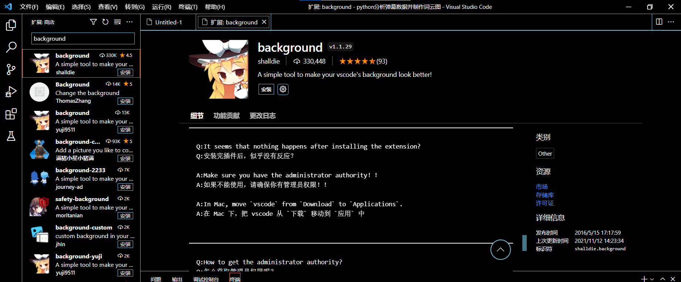Image resolution: width=681 pixels, height=282 pixels.
Task: Open the Testing flask icon
Action: (11, 136)
